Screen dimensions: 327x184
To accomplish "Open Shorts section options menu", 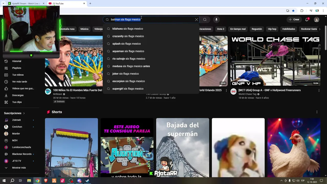I will click(317, 112).
